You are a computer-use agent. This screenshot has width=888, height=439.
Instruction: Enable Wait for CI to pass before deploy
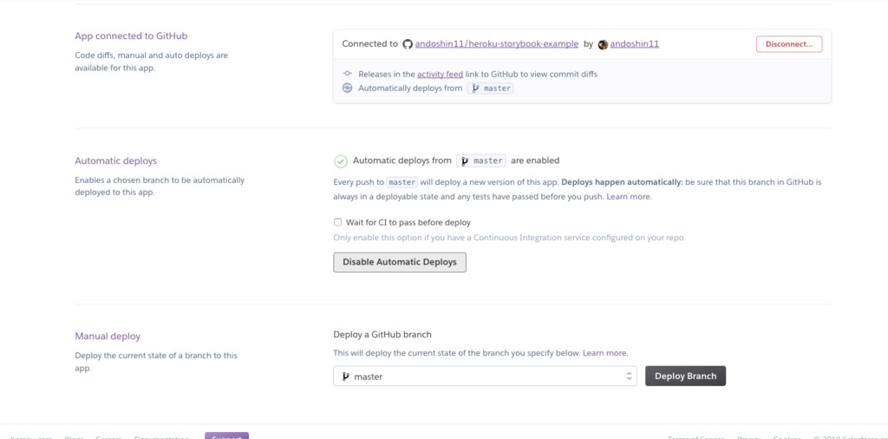click(x=337, y=222)
